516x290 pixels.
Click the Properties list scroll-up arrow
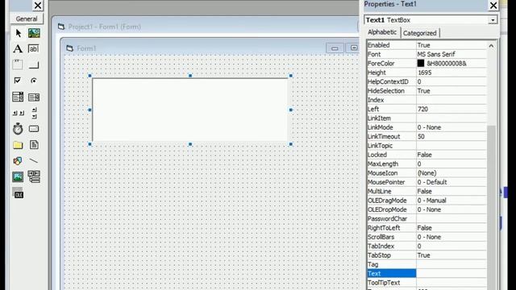(491, 46)
